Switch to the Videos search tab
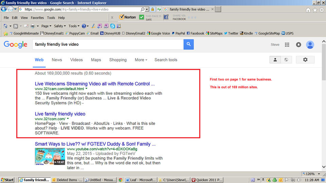This screenshot has width=326, height=183. [x=76, y=60]
